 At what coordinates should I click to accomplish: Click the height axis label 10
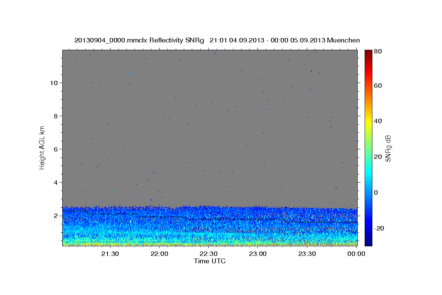point(55,83)
